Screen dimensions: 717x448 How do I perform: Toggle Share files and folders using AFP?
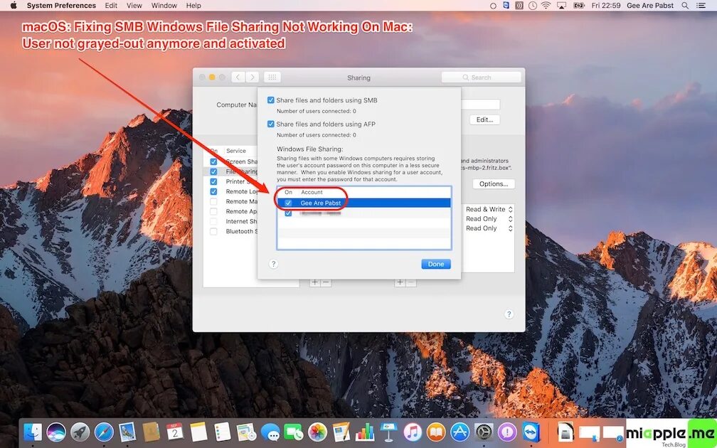pyautogui.click(x=271, y=124)
